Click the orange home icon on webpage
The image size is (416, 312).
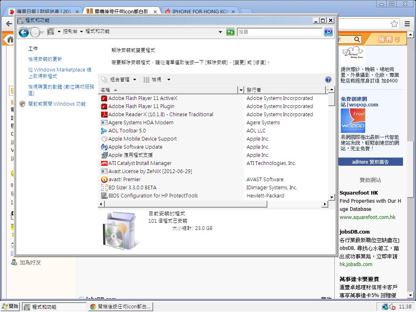pyautogui.click(x=10, y=39)
